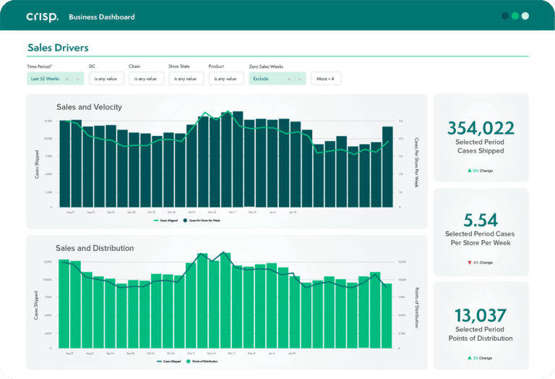Viewport: 555px width, 379px height.
Task: Clear the Last 52 Weeks time period filter
Action: [x=67, y=79]
